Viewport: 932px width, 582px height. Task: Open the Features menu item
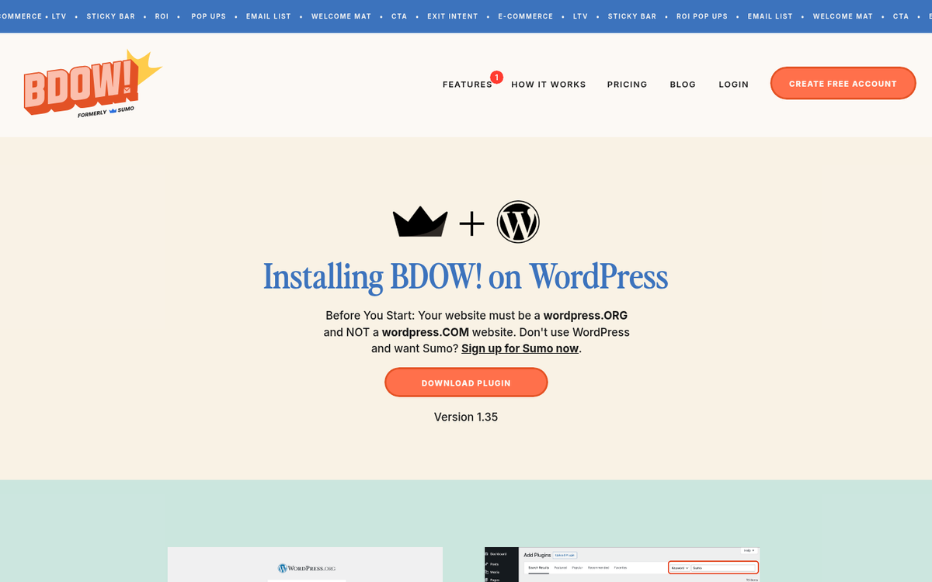(467, 85)
